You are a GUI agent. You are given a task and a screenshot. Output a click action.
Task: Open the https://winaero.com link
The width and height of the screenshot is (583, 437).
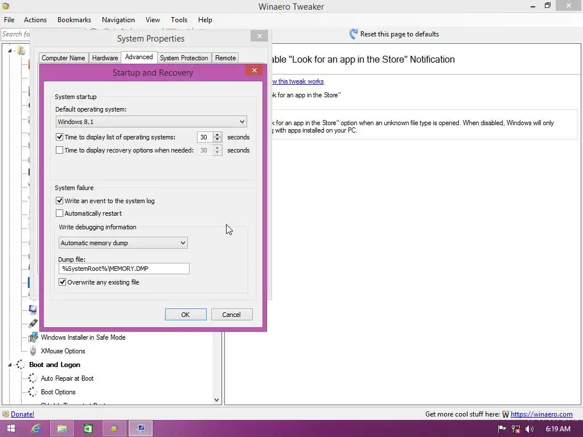pos(541,414)
